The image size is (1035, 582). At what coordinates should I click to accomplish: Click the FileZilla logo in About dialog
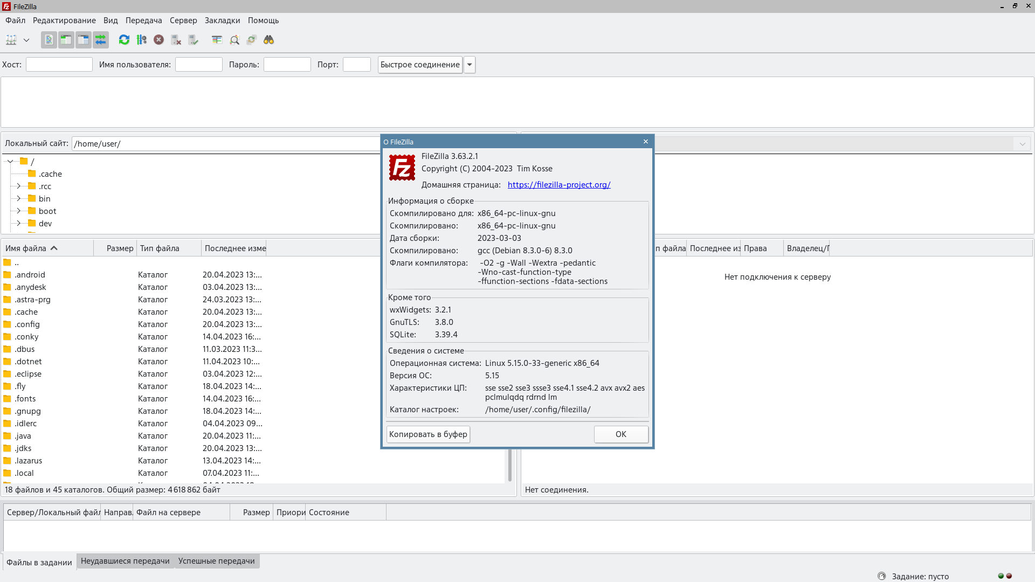(x=402, y=168)
